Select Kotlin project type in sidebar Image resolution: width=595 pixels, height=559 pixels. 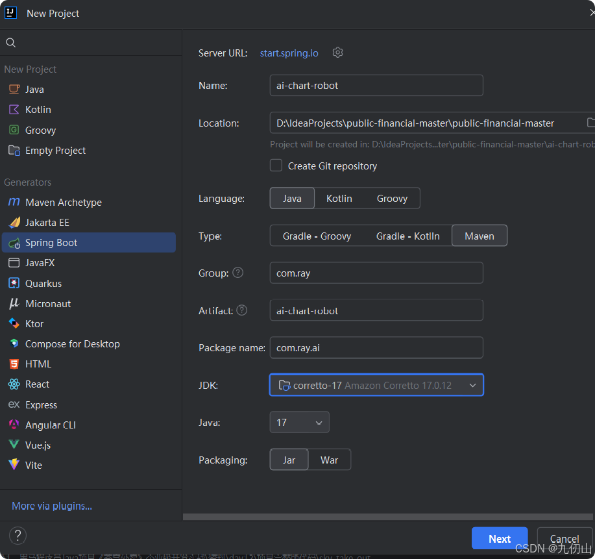pos(89,109)
